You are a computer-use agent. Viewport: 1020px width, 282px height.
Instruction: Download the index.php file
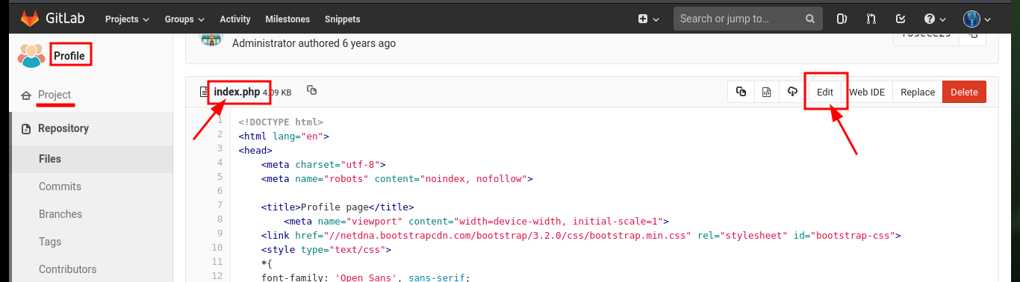pyautogui.click(x=792, y=92)
